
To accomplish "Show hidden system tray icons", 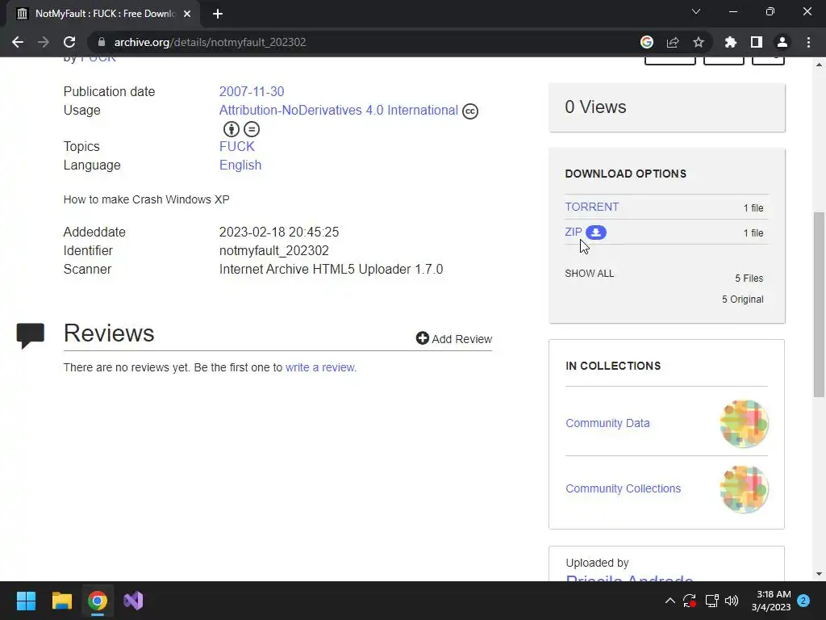I will 670,601.
